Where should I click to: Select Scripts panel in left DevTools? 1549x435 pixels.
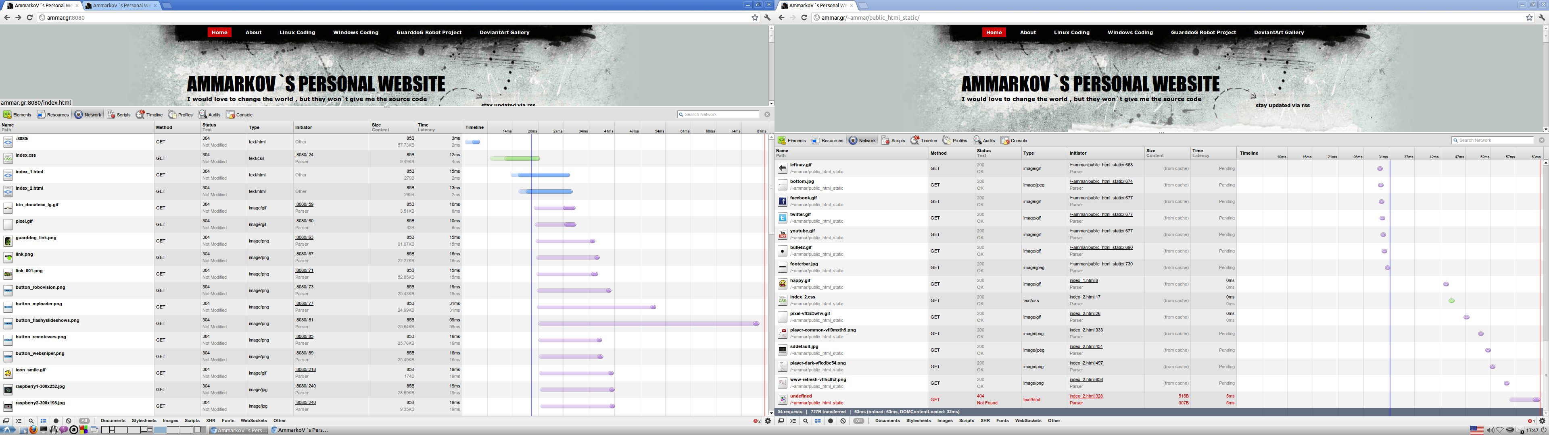click(x=119, y=114)
